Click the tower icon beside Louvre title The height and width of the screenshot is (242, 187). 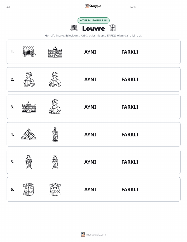(x=113, y=28)
